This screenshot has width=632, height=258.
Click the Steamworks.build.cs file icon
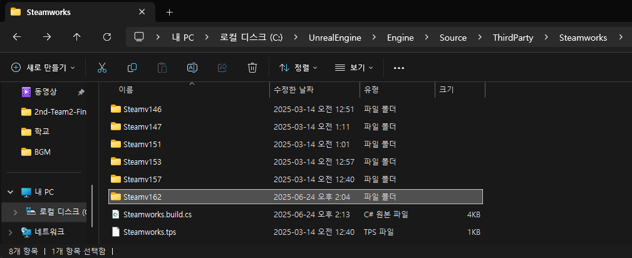click(x=116, y=214)
